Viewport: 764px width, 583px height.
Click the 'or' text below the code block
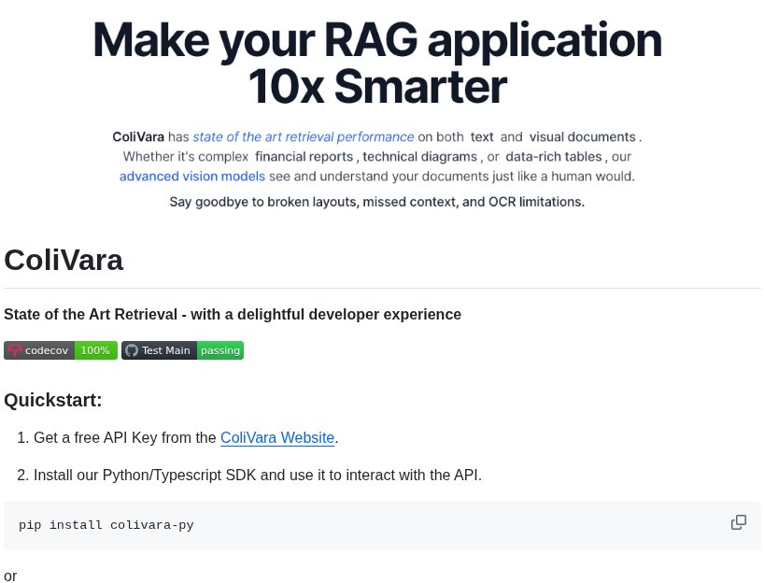[10, 576]
